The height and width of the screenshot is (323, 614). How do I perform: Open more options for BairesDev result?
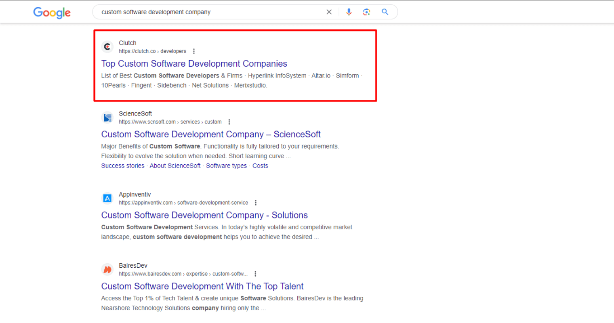coord(255,274)
